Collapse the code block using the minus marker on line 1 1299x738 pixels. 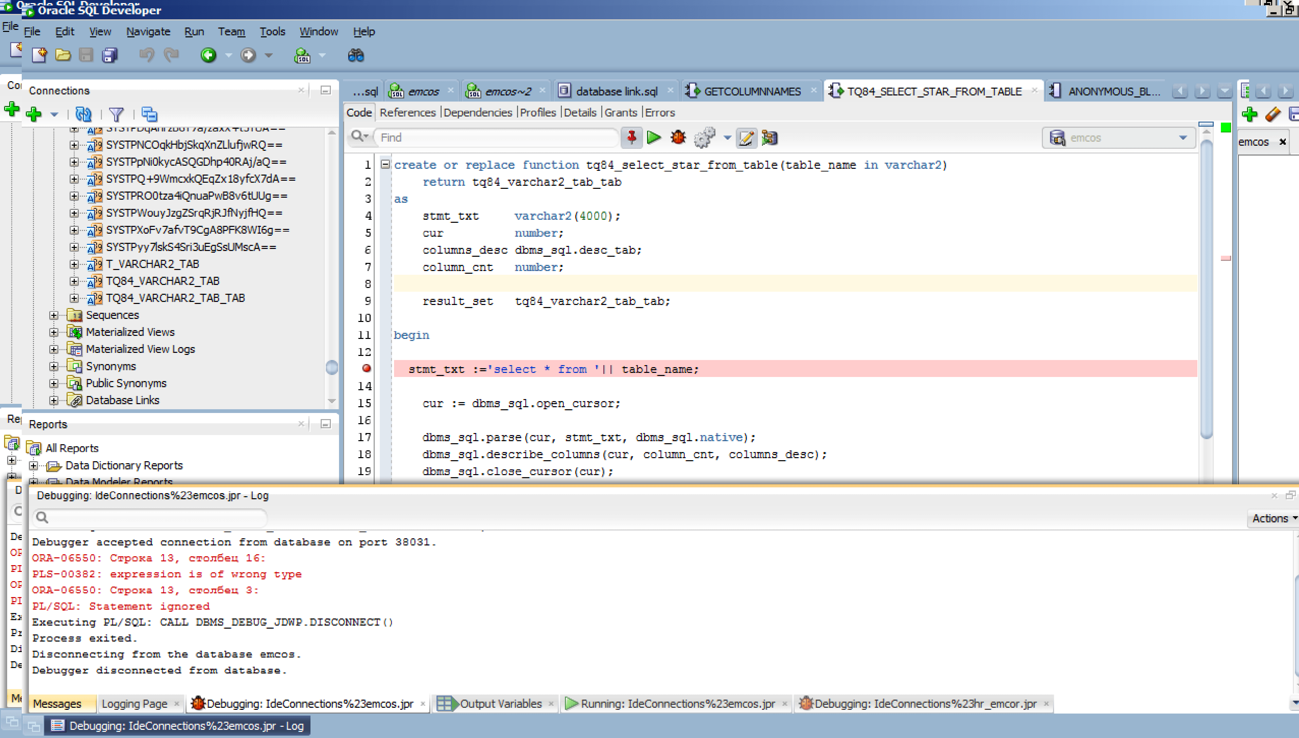tap(385, 164)
